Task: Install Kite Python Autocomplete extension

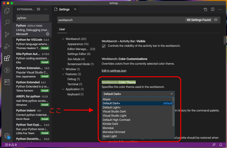Action: click(x=45, y=62)
